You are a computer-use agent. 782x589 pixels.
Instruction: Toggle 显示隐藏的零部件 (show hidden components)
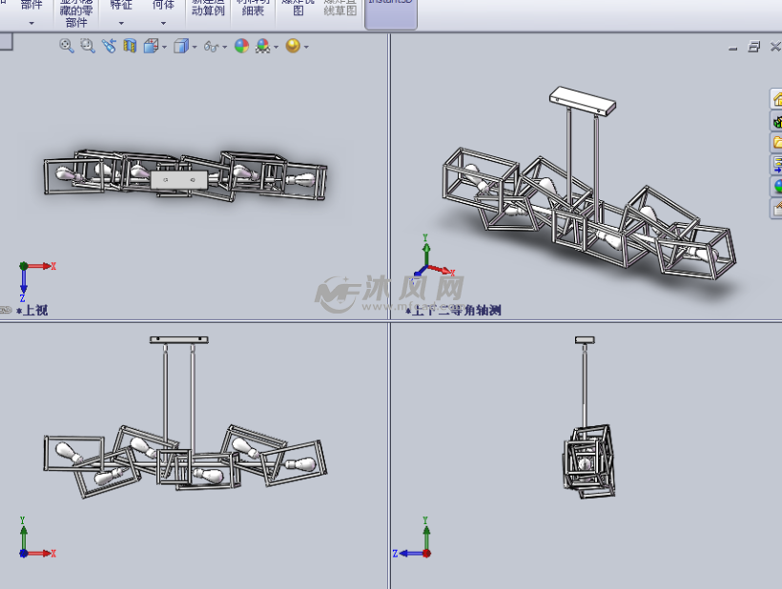[x=75, y=11]
